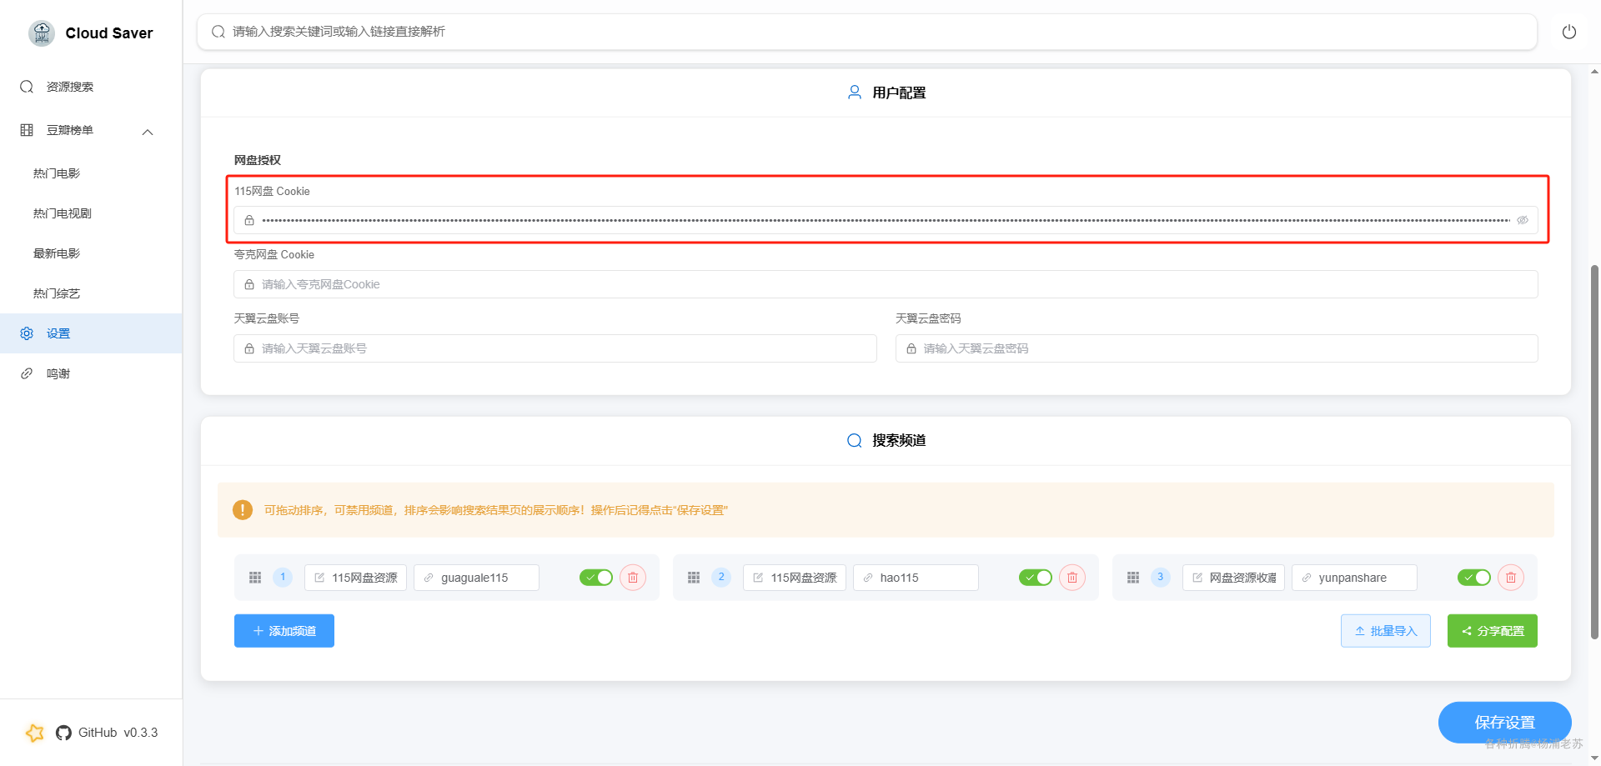Click the lock icon in 115网盘 Cookie field

(x=249, y=220)
